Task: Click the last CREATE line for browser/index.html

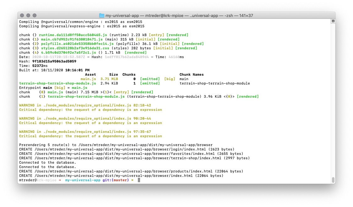Action: click(121, 176)
